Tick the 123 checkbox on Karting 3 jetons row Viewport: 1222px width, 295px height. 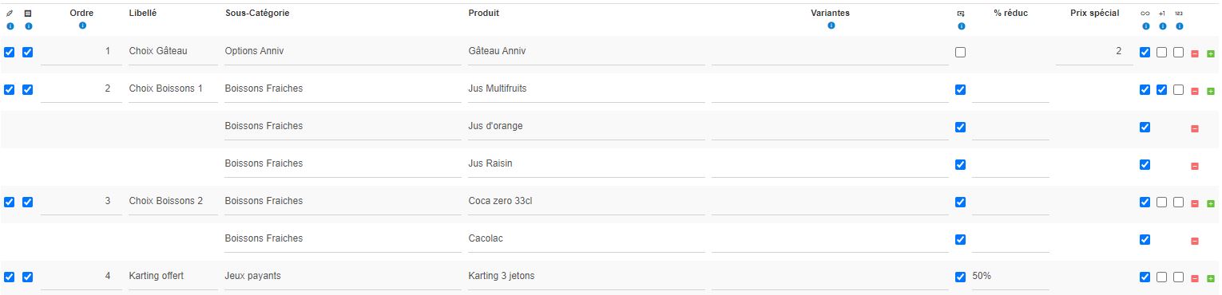[x=1179, y=277]
